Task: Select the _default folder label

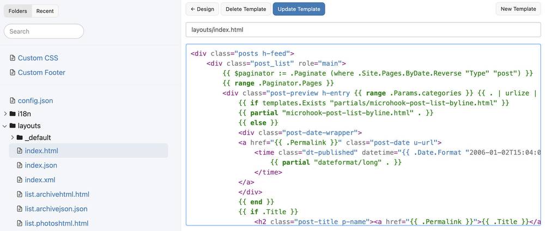Action: click(38, 138)
